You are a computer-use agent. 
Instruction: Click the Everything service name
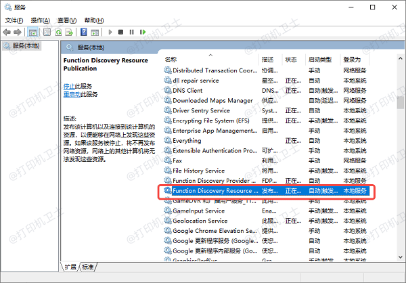(187, 141)
